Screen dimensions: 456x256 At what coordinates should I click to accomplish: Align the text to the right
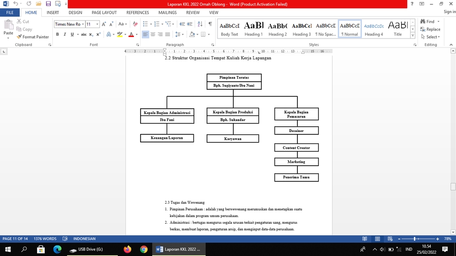point(160,34)
